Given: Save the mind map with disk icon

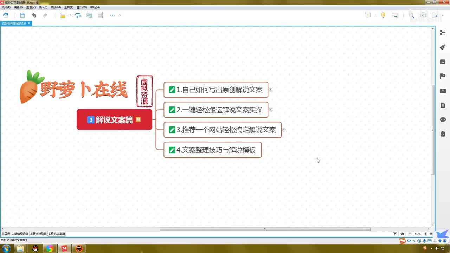Looking at the screenshot, I should 22,15.
